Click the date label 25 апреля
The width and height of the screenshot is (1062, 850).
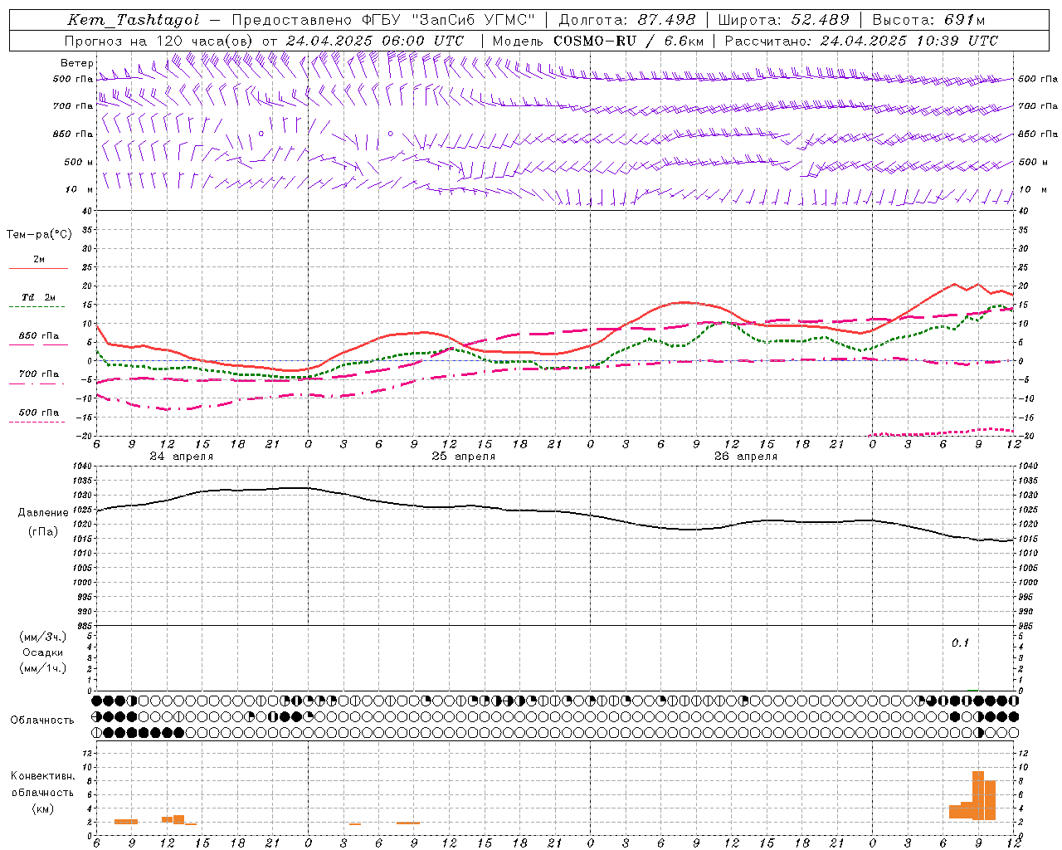(463, 457)
